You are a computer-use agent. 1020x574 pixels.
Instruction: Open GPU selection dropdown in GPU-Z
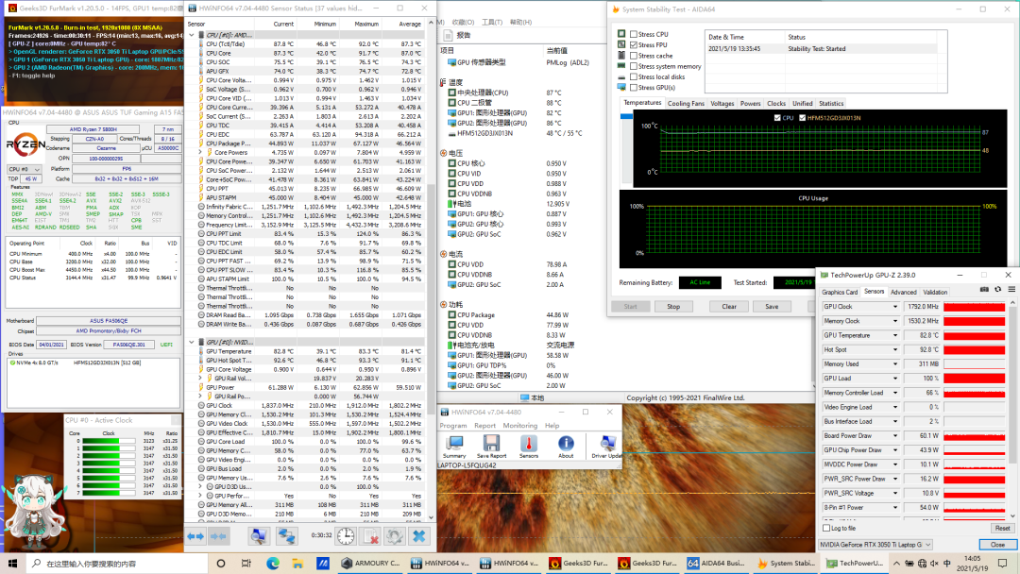pos(875,544)
